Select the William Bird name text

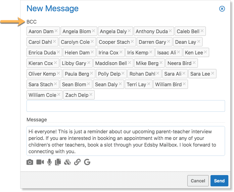point(168,85)
